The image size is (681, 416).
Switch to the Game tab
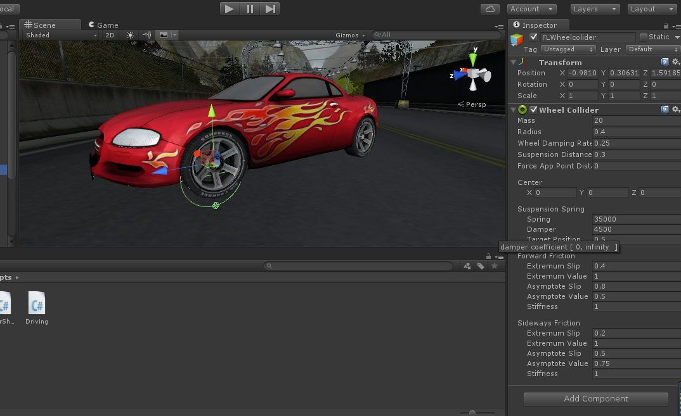tap(103, 25)
